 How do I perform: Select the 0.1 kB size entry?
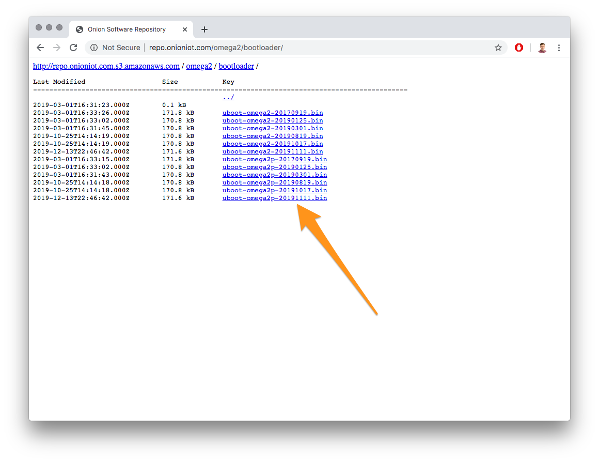(x=174, y=105)
